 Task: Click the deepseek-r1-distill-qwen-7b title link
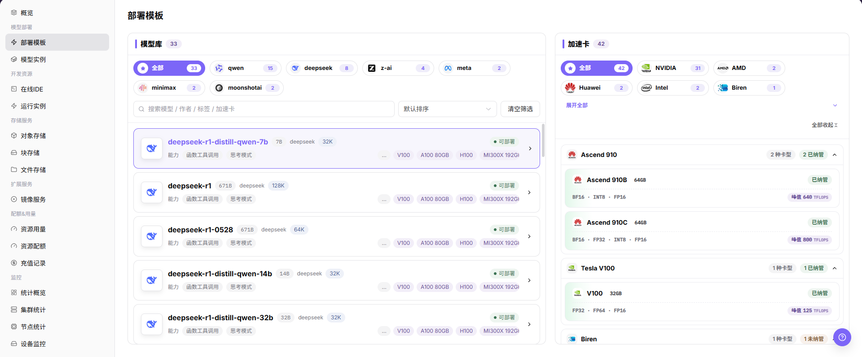click(218, 142)
